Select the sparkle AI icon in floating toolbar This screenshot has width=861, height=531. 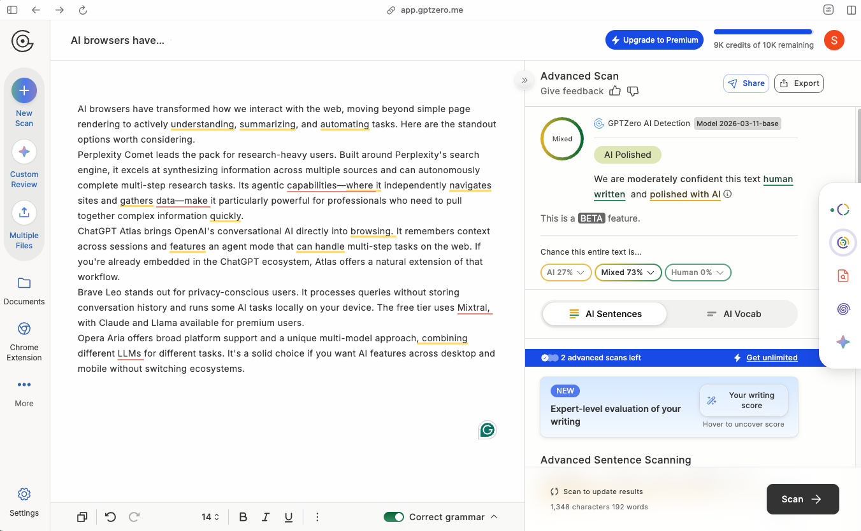[843, 342]
